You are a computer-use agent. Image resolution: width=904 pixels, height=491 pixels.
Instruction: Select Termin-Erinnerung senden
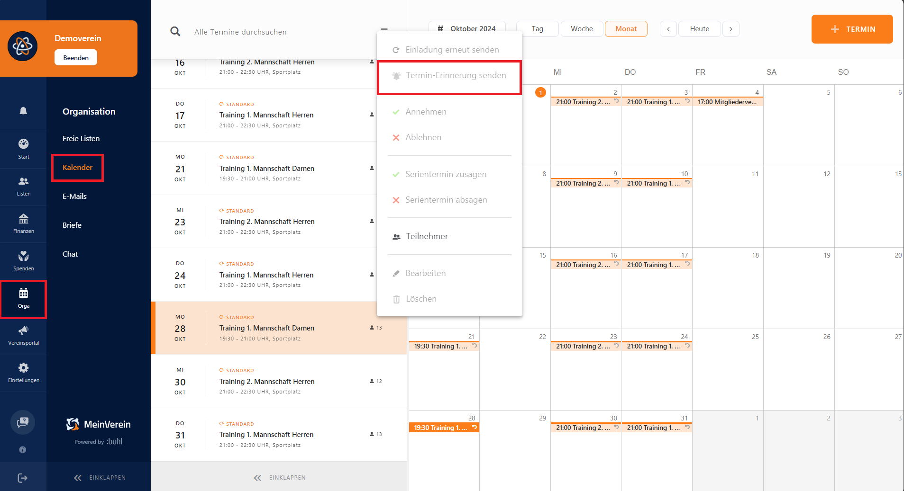pyautogui.click(x=449, y=75)
